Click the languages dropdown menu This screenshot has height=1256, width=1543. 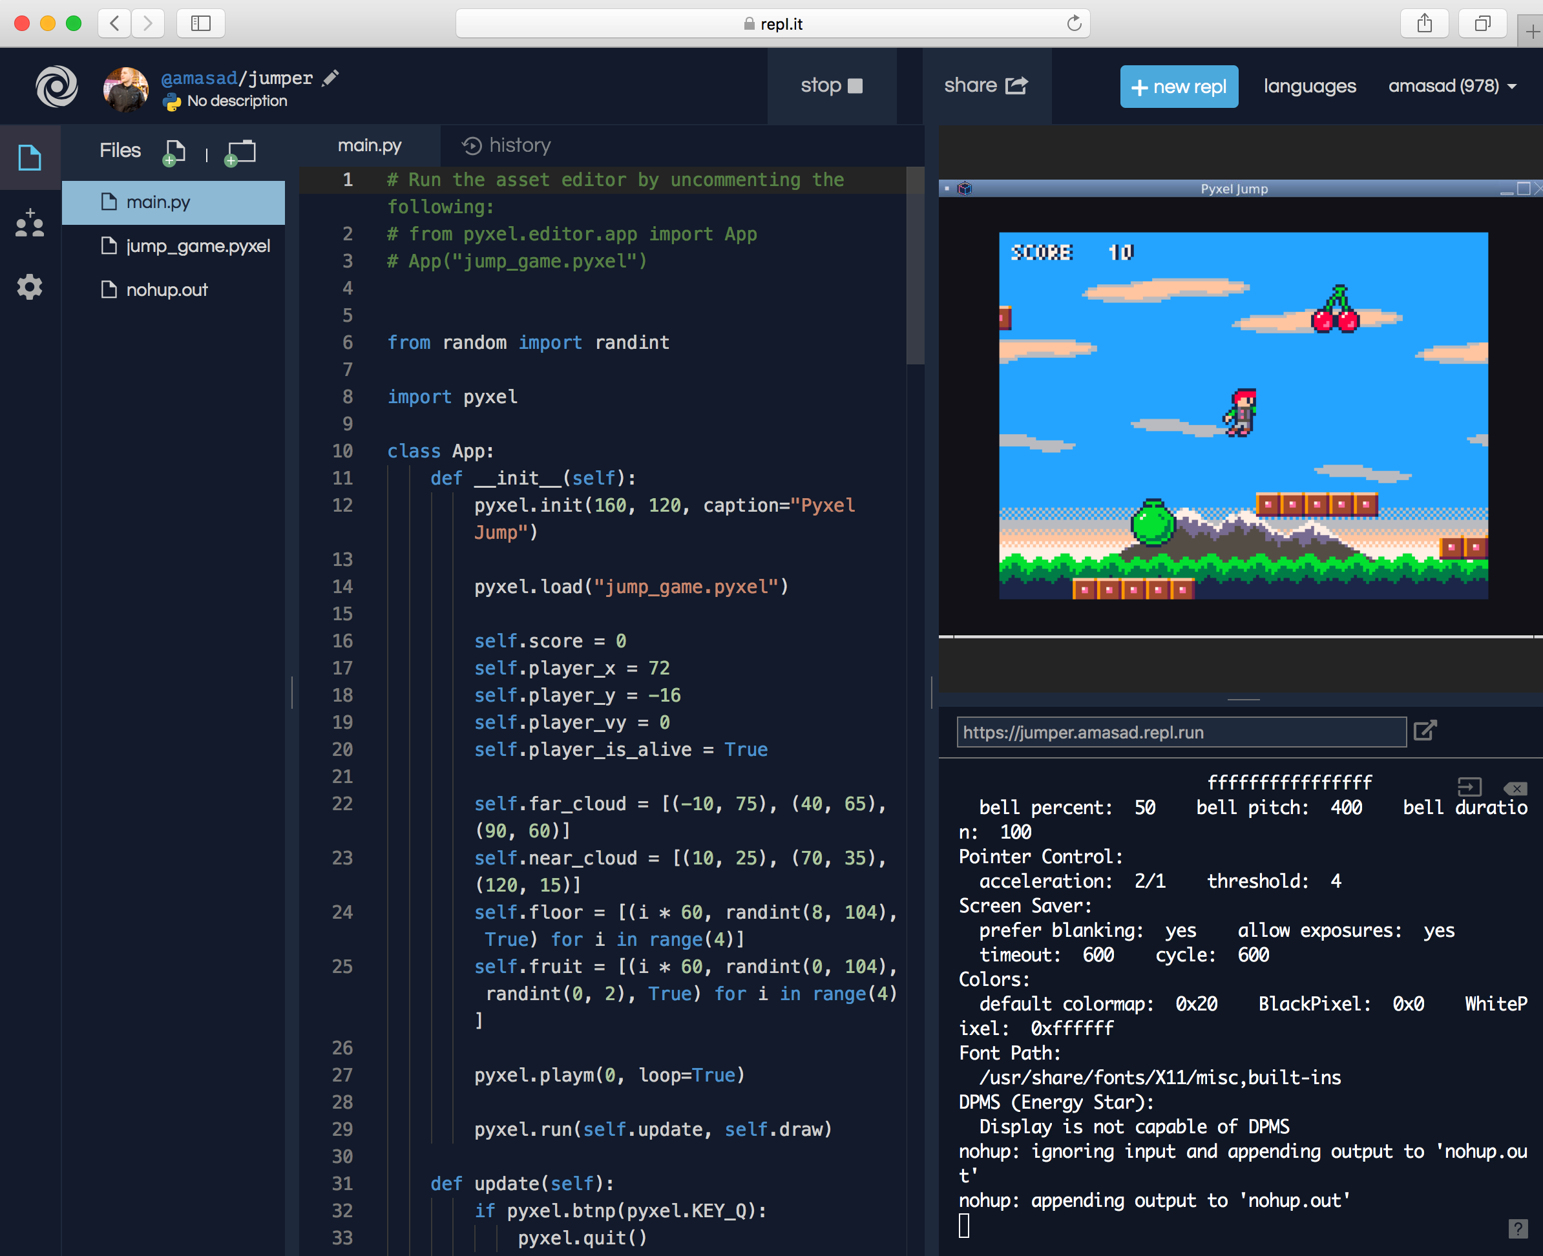point(1308,85)
